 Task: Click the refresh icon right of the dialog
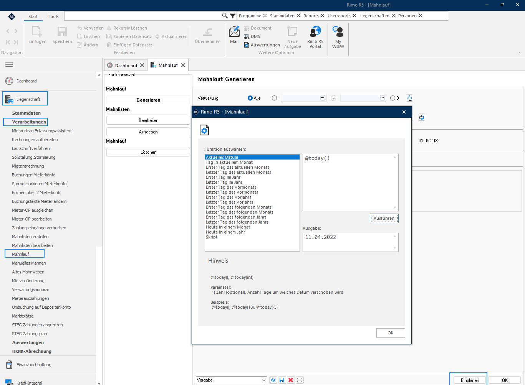click(x=422, y=117)
